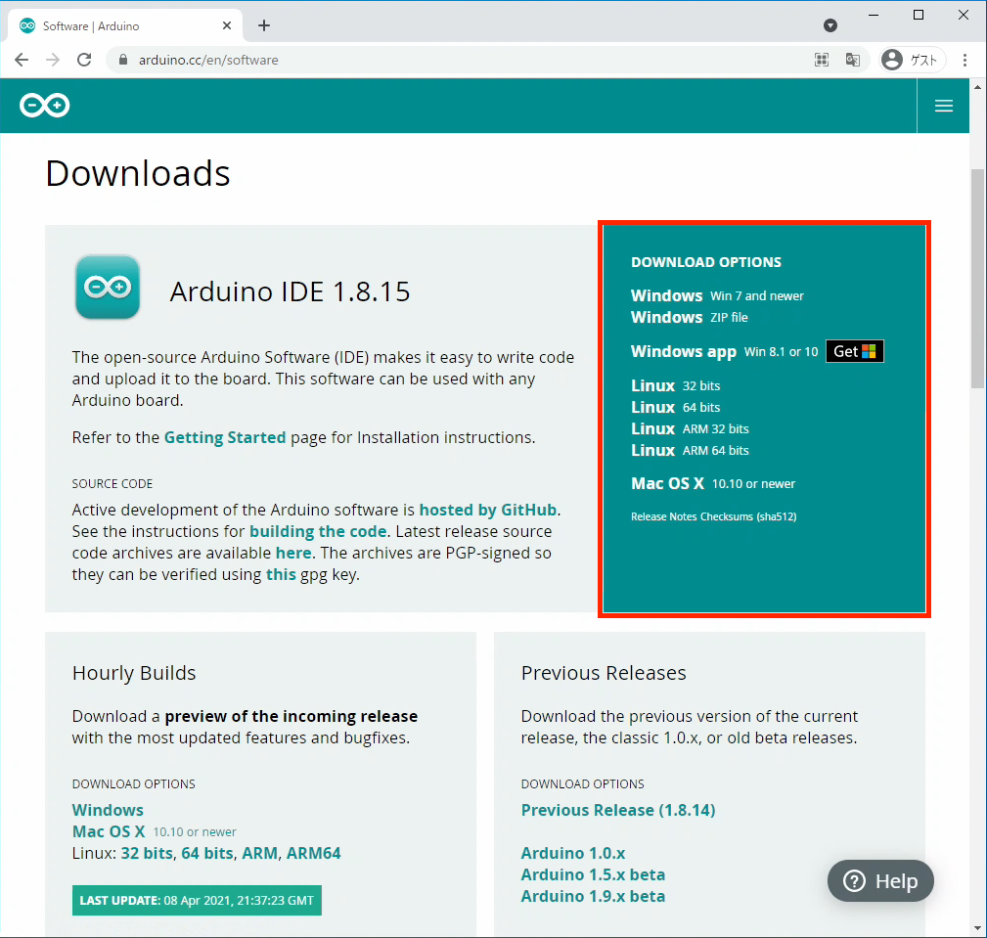The height and width of the screenshot is (938, 987).
Task: Click the Arduino IDE 1.8.15 title
Action: pyautogui.click(x=291, y=292)
